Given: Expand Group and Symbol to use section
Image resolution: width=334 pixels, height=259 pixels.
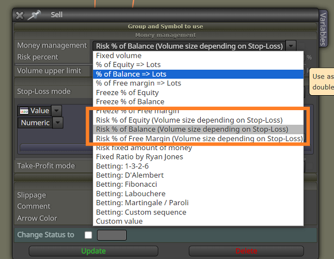Looking at the screenshot, I should (165, 26).
